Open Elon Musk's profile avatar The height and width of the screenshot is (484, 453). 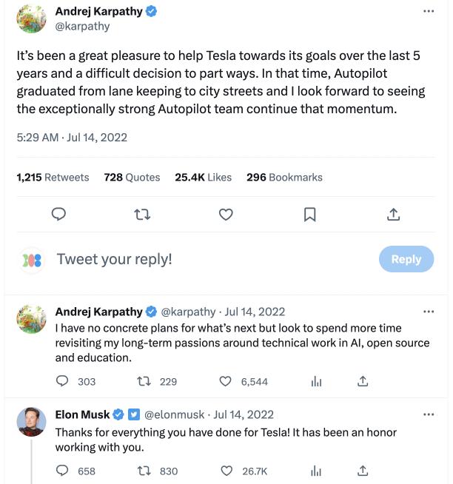click(31, 421)
